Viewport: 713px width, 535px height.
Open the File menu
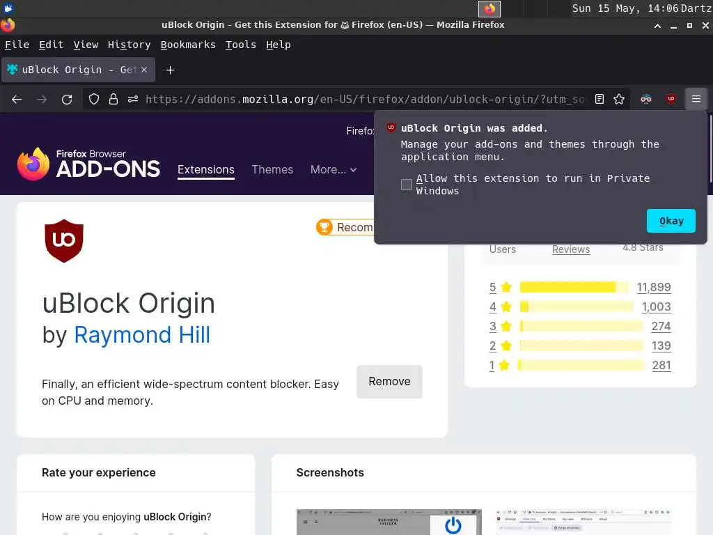pos(17,45)
